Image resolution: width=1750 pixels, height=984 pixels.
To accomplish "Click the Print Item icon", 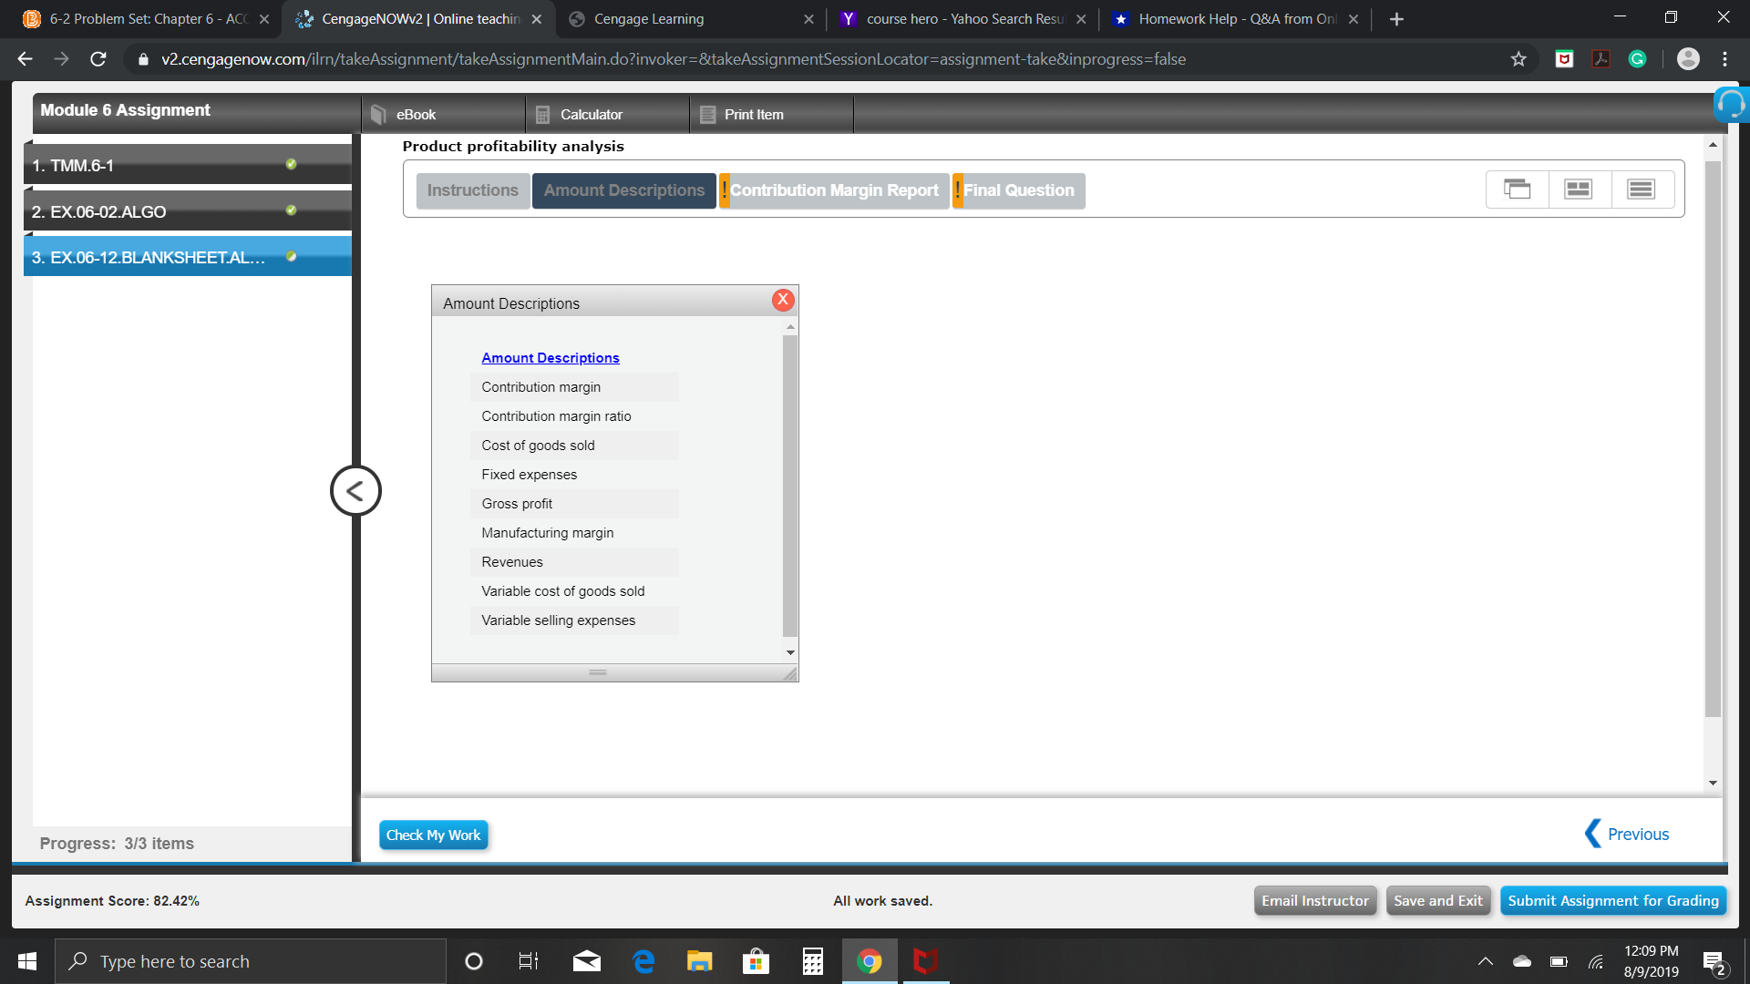I will 753,114.
